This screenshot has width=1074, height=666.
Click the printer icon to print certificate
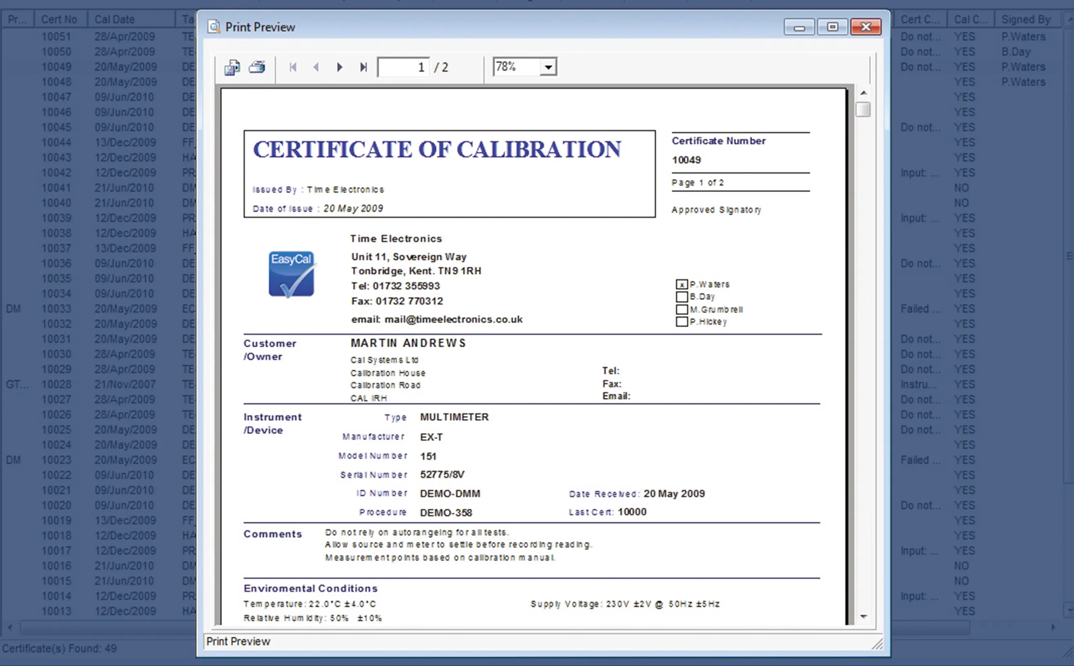point(257,67)
